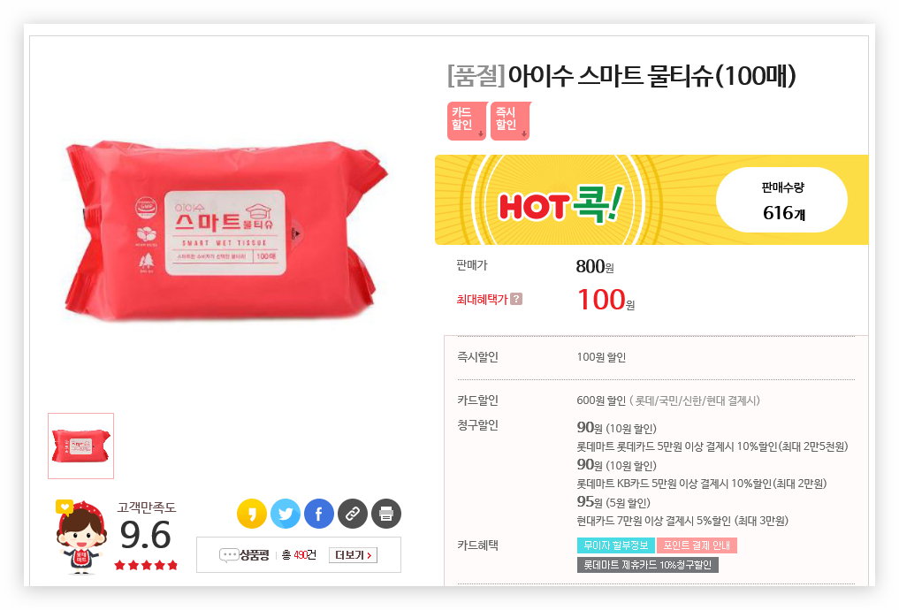Click the five red star rating
This screenshot has height=610, width=899.
pos(146,565)
